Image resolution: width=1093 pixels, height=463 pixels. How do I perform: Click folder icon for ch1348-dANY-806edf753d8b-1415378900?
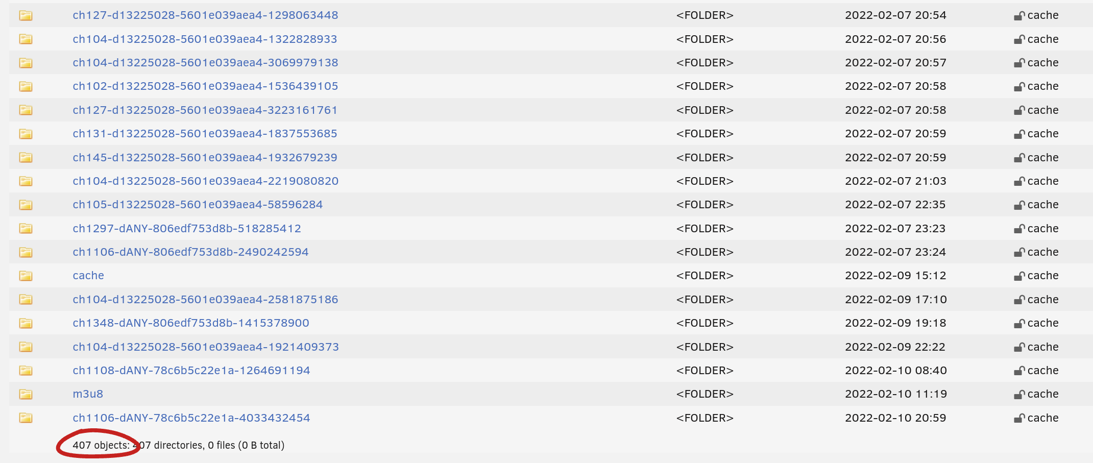coord(26,324)
